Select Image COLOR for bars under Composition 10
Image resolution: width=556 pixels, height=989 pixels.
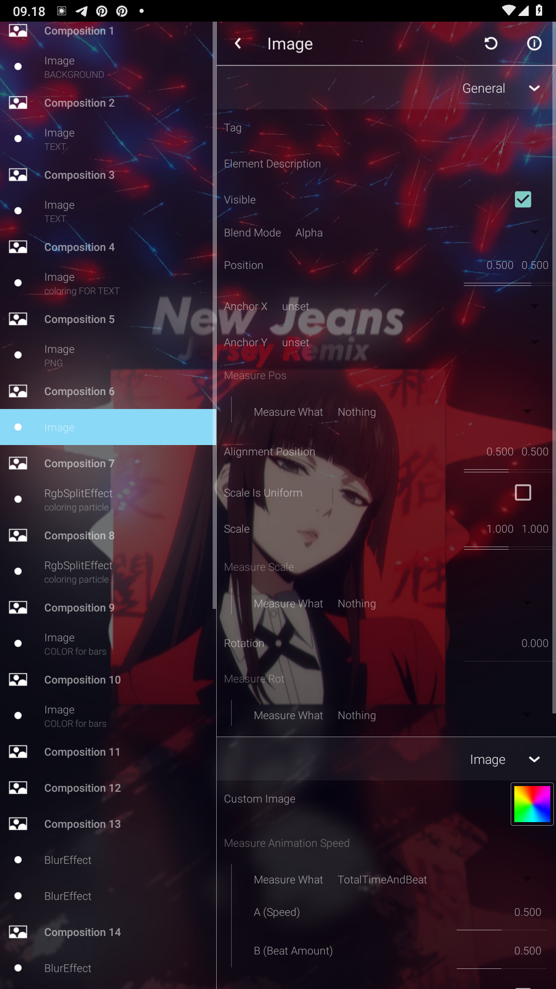pos(108,715)
